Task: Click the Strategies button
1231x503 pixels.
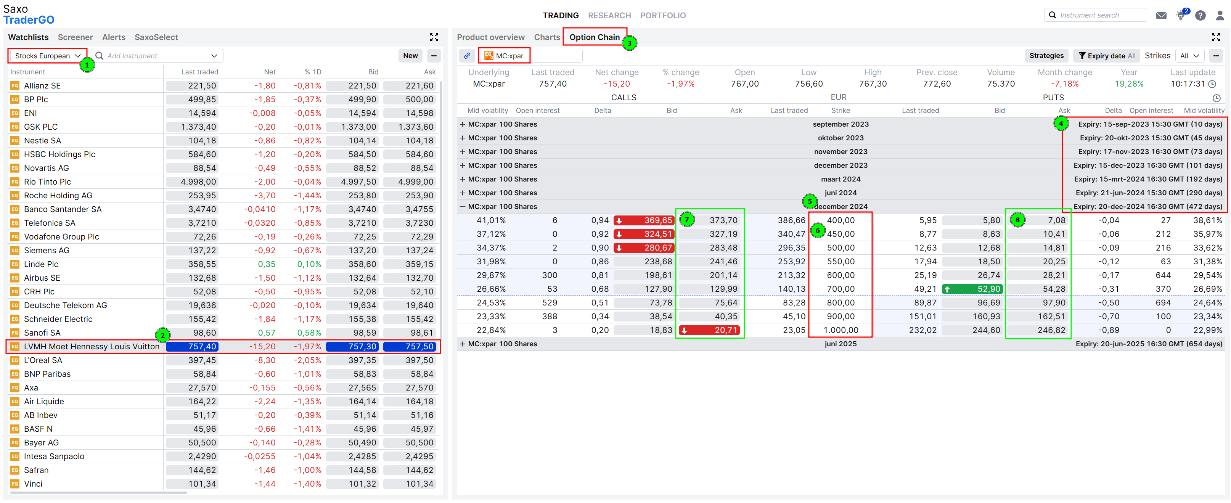Action: point(1046,56)
